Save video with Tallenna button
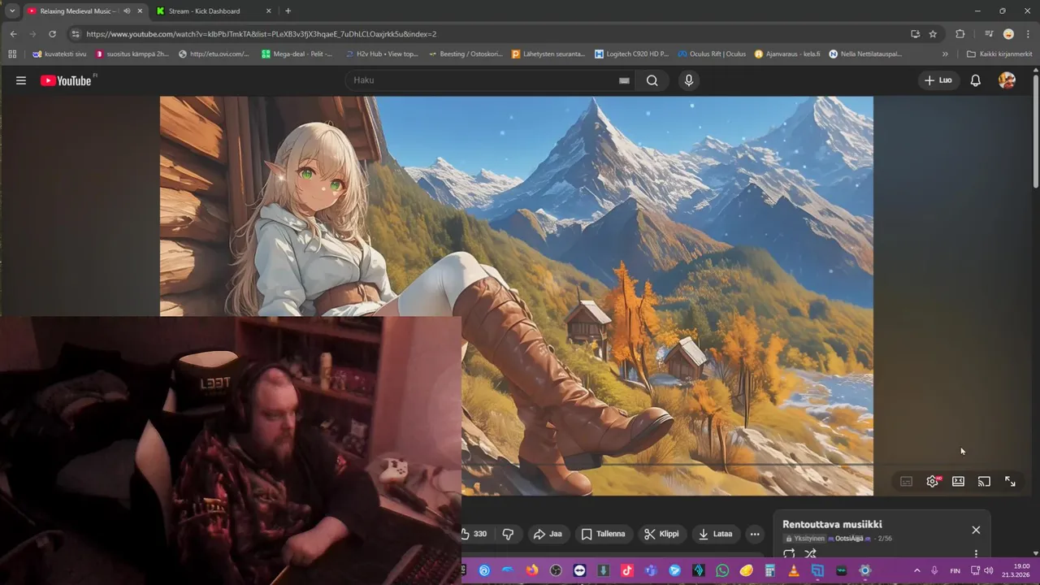 603,534
